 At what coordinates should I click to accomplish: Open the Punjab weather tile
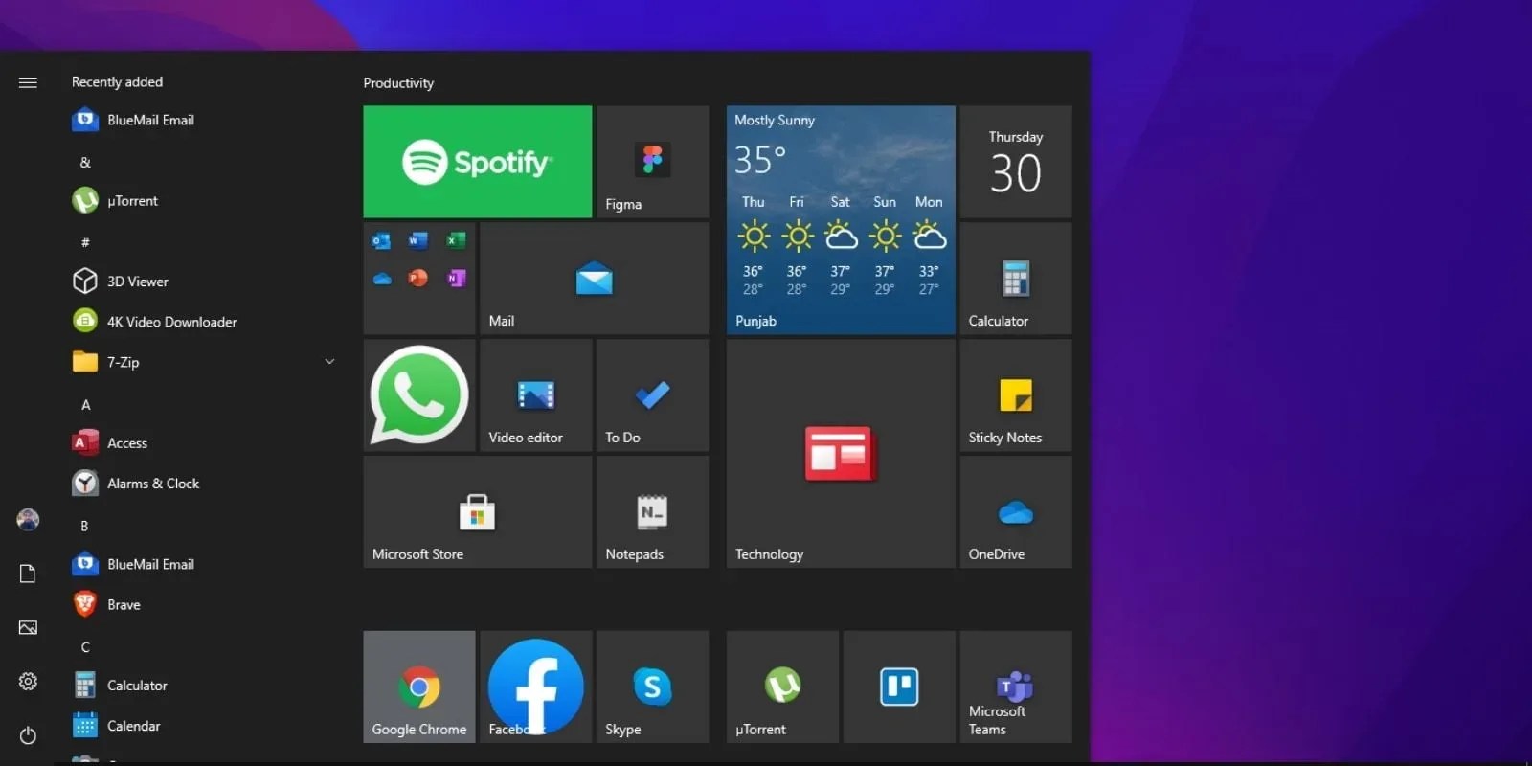(841, 220)
